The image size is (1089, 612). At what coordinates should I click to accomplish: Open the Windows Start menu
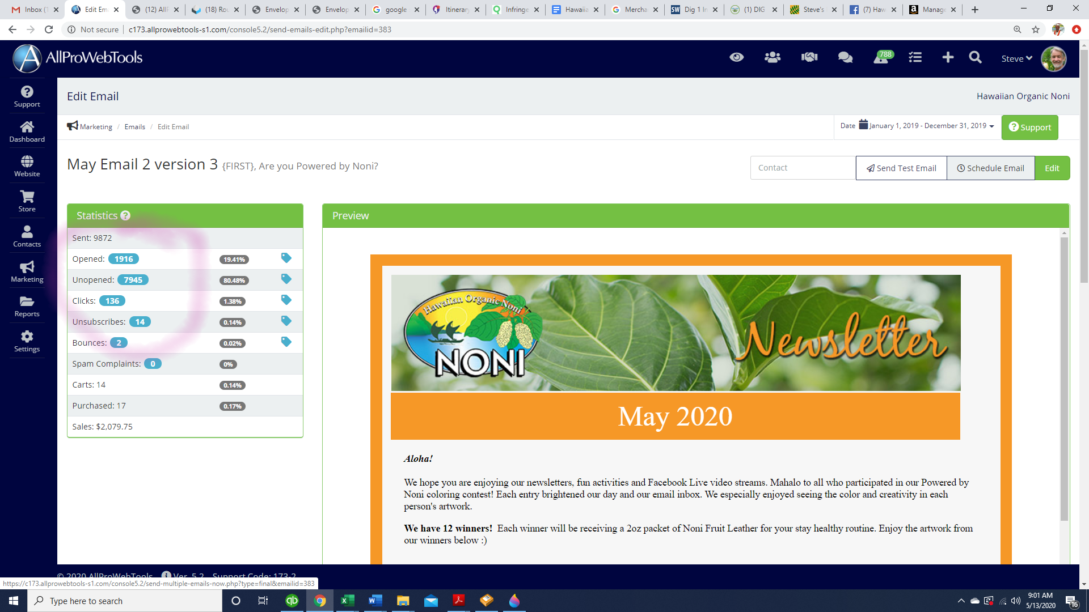point(14,601)
